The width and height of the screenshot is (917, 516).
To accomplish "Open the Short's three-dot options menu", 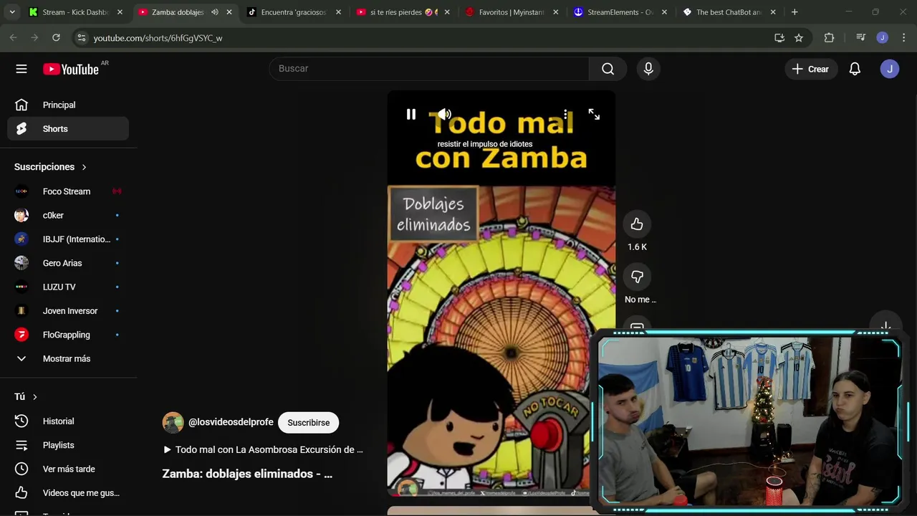I will click(566, 114).
